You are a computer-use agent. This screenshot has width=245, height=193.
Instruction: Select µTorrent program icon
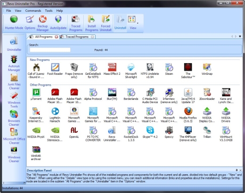point(36,94)
